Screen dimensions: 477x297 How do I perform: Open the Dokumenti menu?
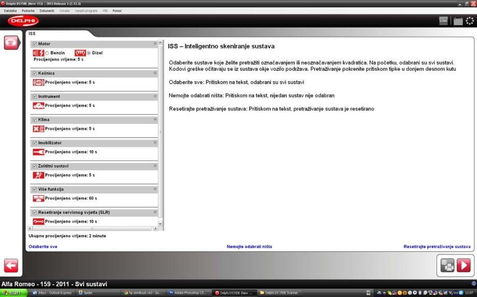[x=47, y=11]
